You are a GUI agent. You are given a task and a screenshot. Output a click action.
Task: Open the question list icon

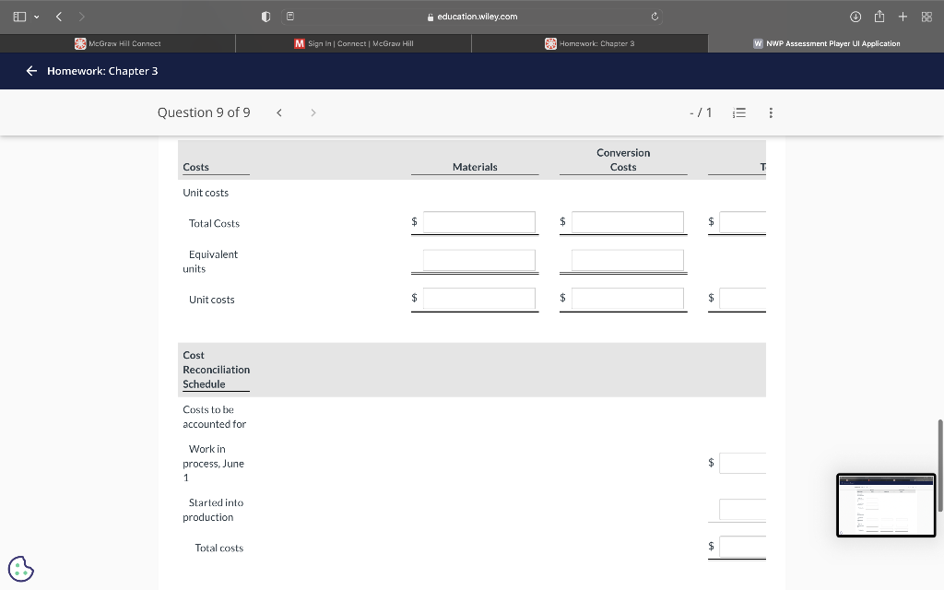click(x=739, y=112)
